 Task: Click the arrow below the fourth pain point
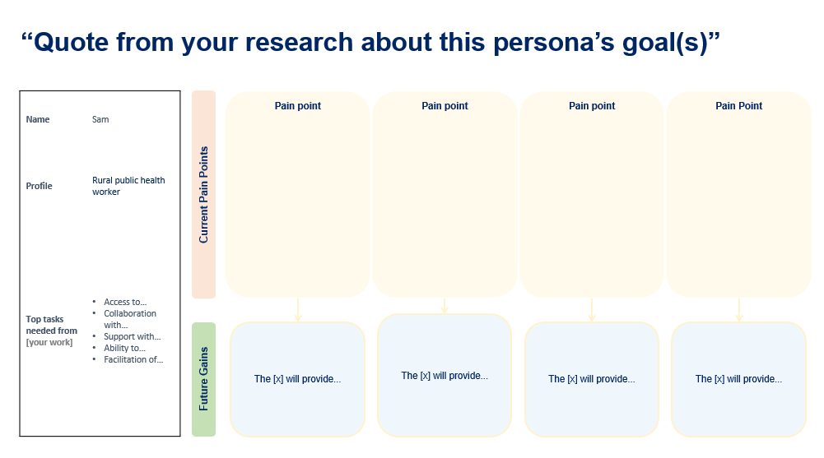[739, 310]
